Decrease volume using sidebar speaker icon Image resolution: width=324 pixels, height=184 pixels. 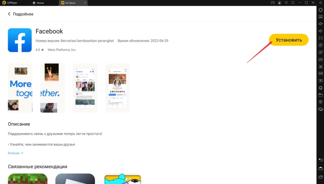(x=320, y=31)
